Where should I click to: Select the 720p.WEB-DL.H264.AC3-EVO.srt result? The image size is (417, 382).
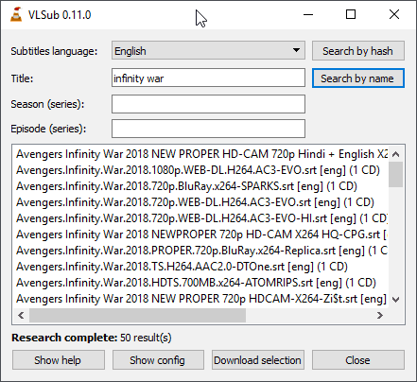click(201, 202)
